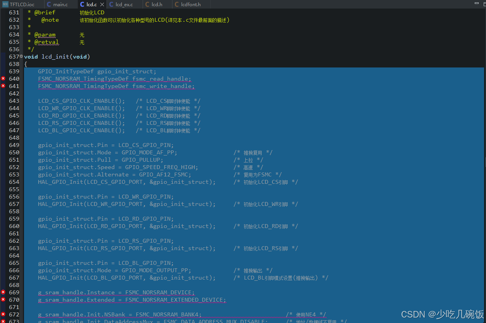Screen dimensions: 486x323
Task: Click the error icon beside line 670
Action: click(x=2, y=300)
